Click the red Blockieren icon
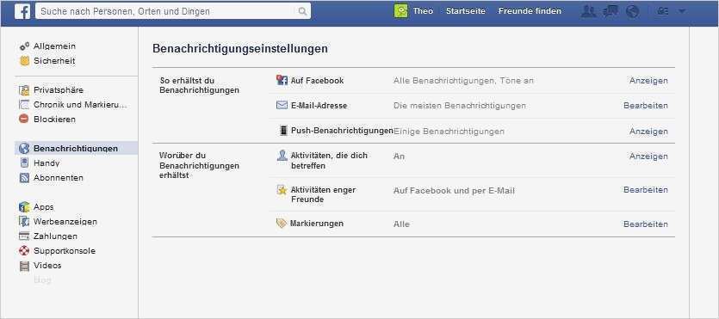 click(x=24, y=119)
